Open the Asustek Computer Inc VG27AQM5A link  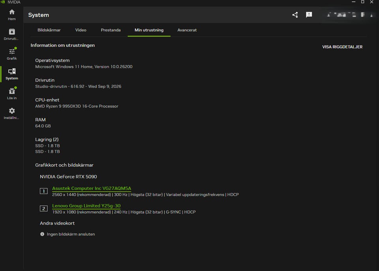coord(92,188)
